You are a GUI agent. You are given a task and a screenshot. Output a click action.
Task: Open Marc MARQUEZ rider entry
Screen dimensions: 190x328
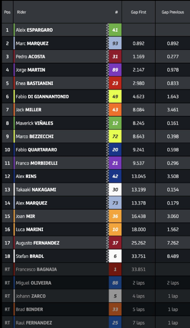point(32,43)
